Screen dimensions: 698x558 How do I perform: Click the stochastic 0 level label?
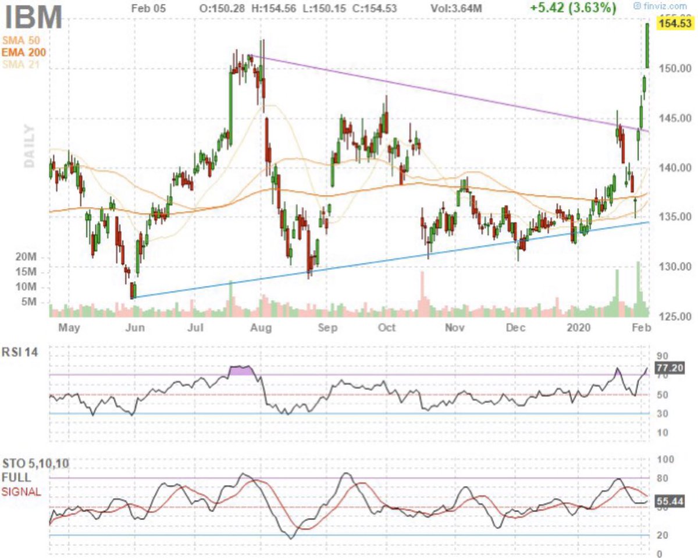(x=658, y=553)
